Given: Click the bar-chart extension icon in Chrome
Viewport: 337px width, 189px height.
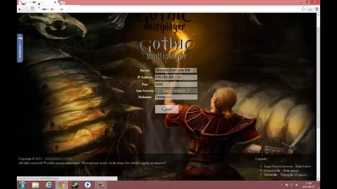Looking at the screenshot, I should click(x=310, y=9).
